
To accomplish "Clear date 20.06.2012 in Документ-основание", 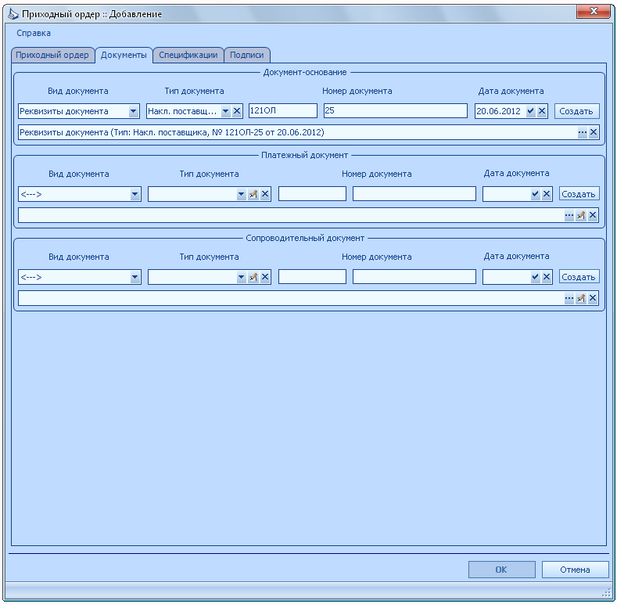I will click(x=542, y=111).
